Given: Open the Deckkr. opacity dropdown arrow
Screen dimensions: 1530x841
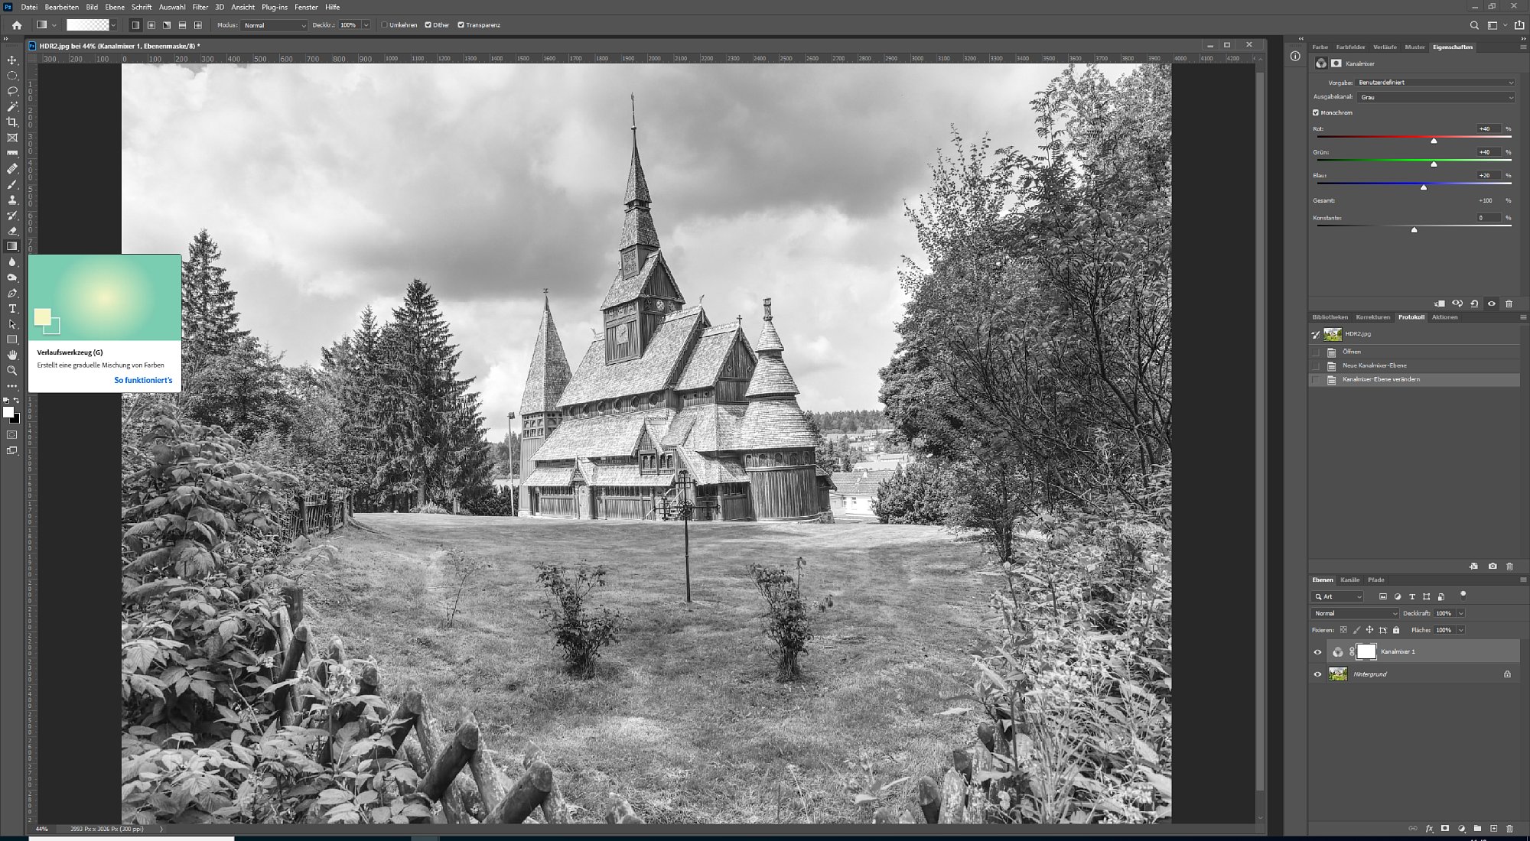Looking at the screenshot, I should click(366, 25).
